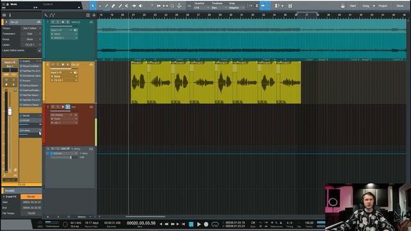
Task: Mute the first teal audio track
Action: [53, 22]
